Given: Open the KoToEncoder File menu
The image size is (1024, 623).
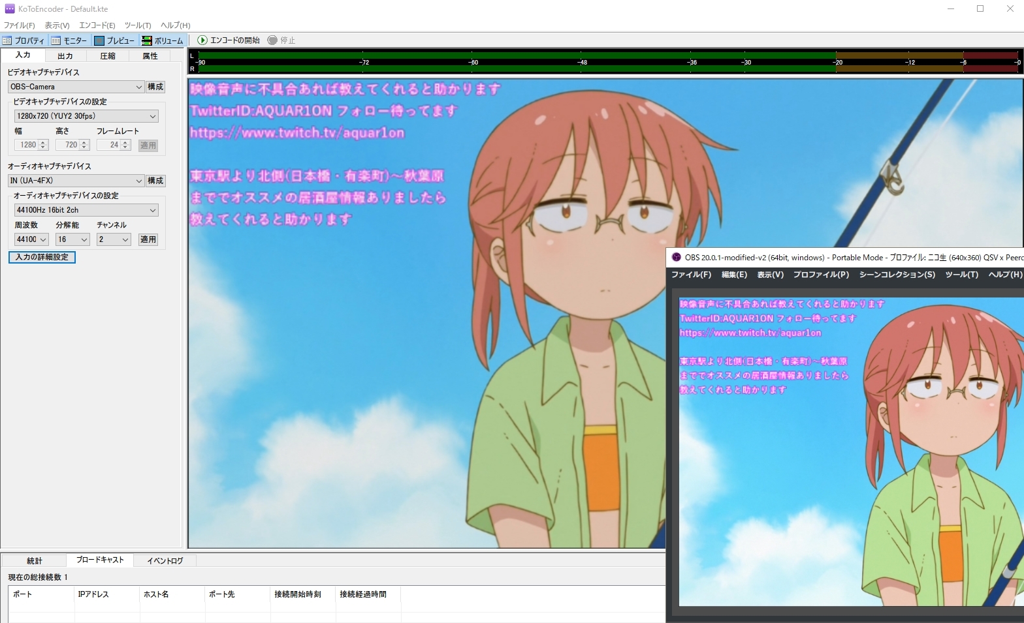Looking at the screenshot, I should click(x=19, y=25).
